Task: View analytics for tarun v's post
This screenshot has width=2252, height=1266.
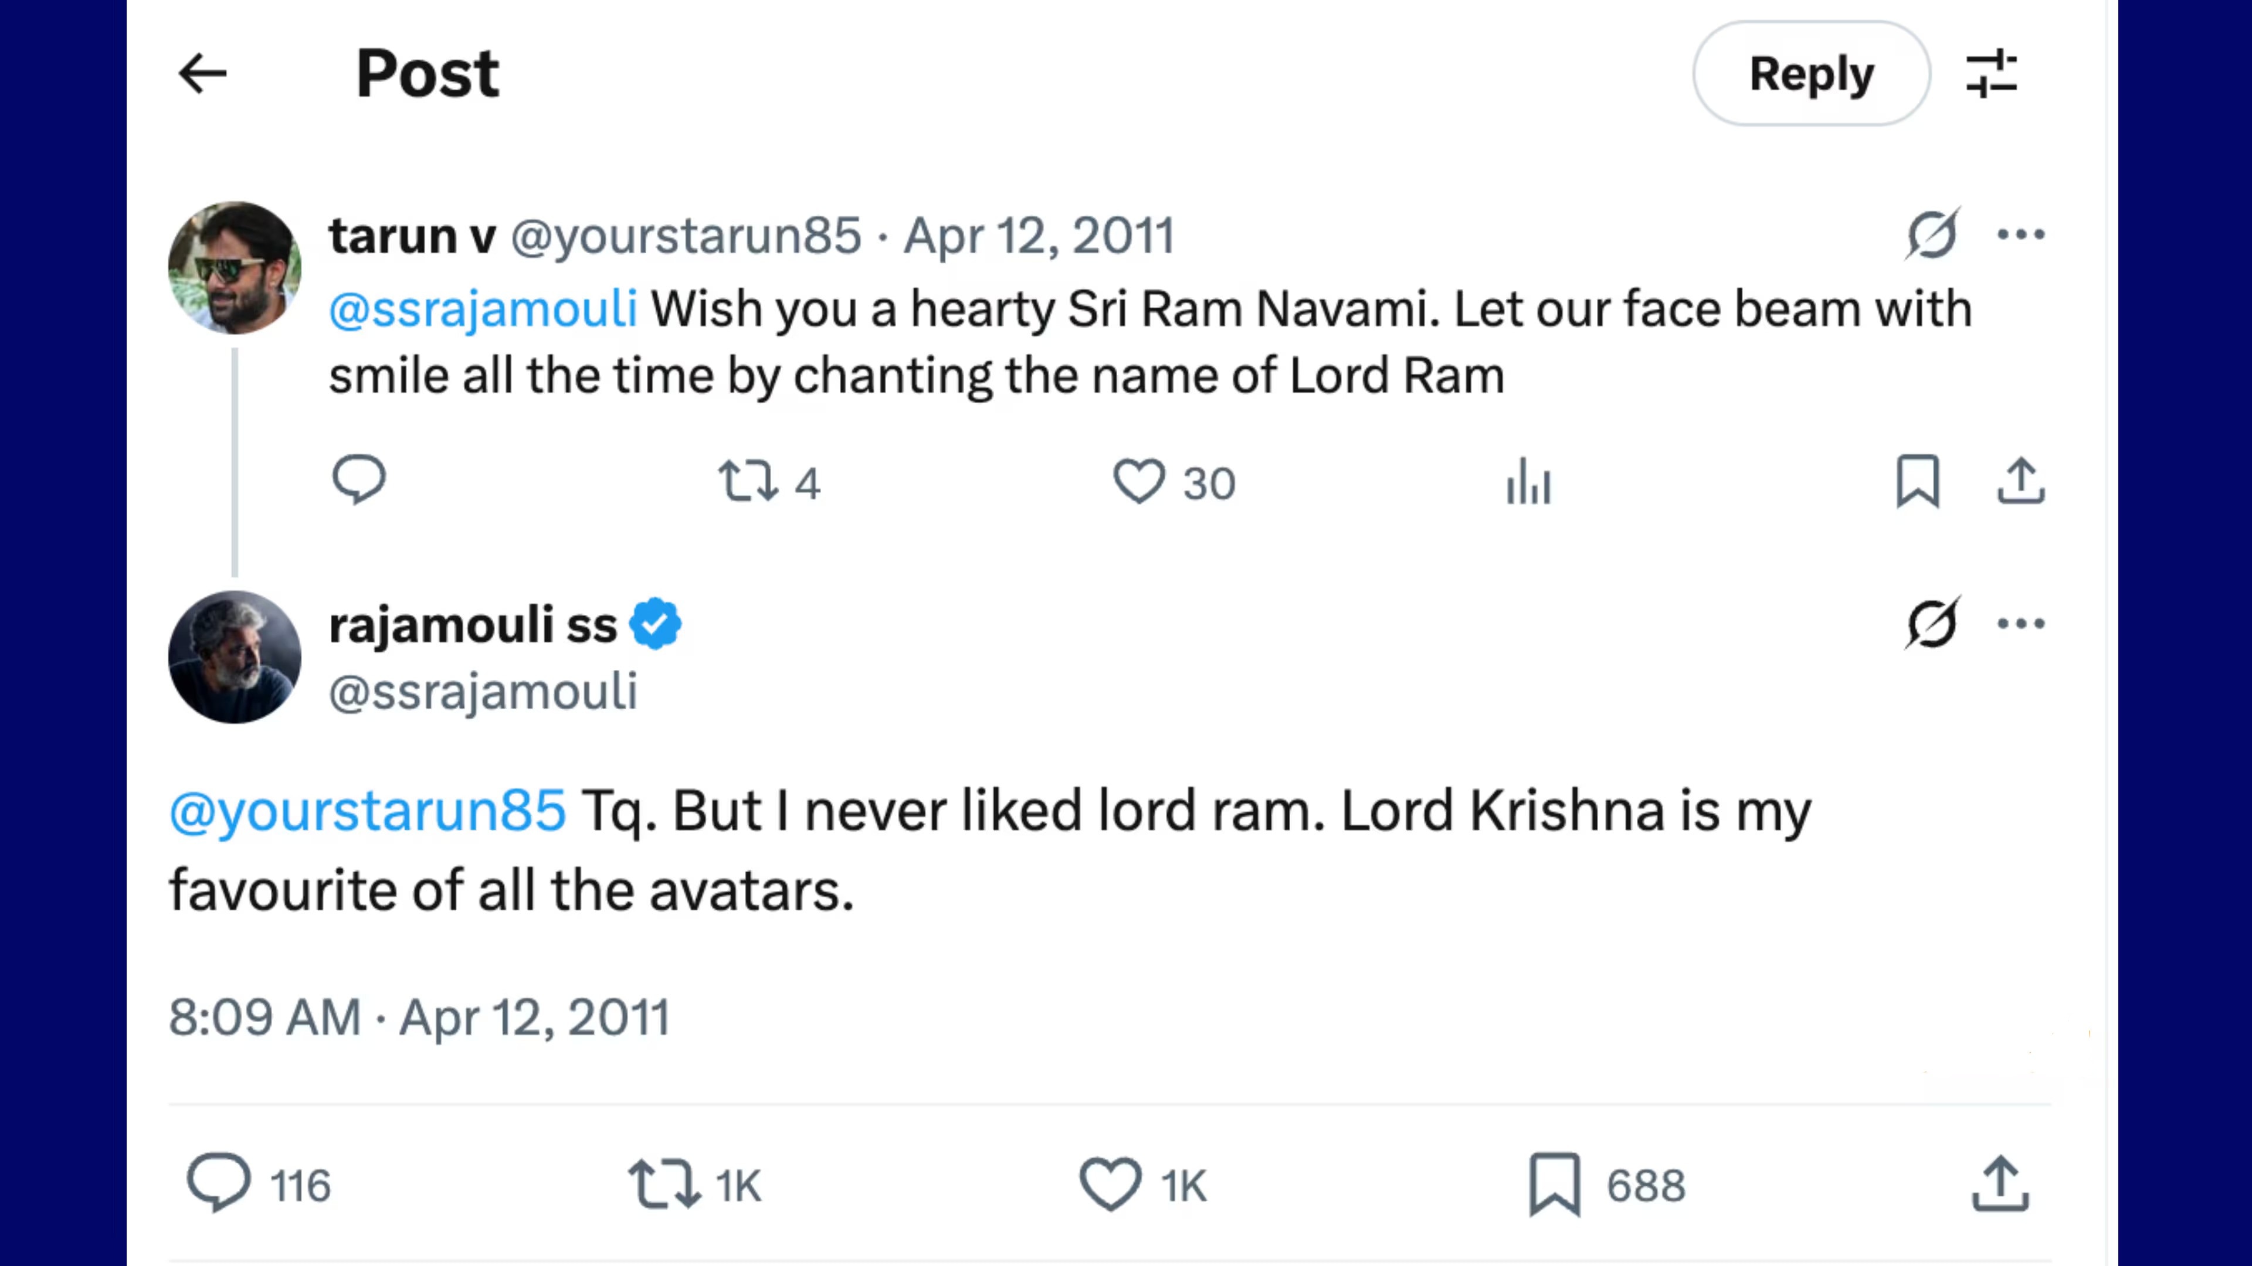Action: click(1528, 481)
